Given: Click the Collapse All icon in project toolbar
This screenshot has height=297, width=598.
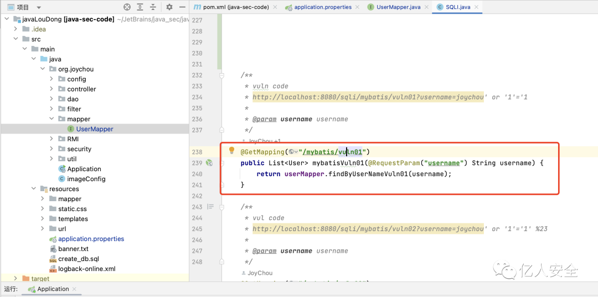Looking at the screenshot, I should click(x=153, y=7).
